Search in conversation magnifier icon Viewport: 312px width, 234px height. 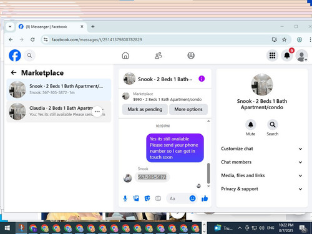[273, 125]
